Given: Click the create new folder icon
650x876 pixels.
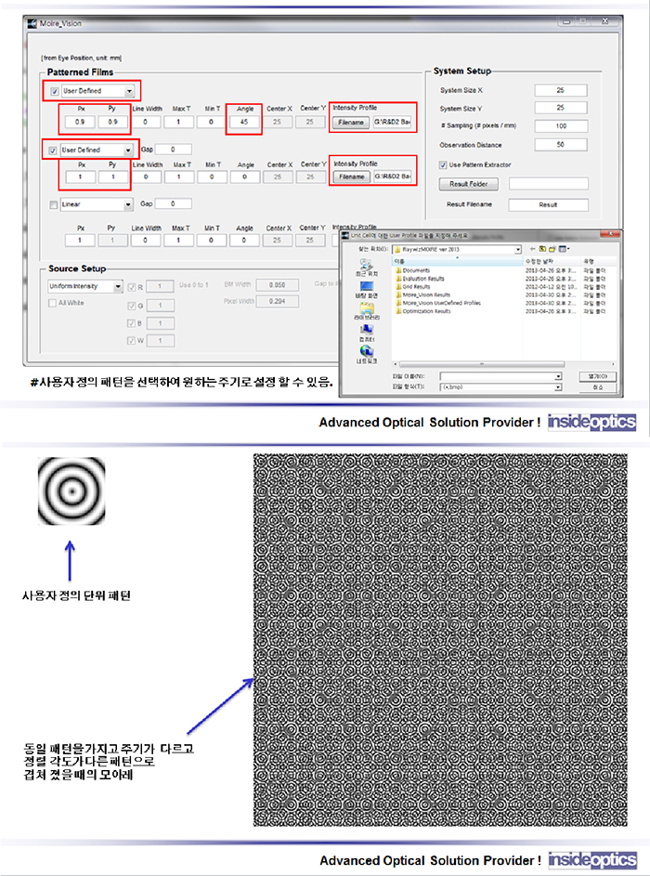Looking at the screenshot, I should pos(551,250).
